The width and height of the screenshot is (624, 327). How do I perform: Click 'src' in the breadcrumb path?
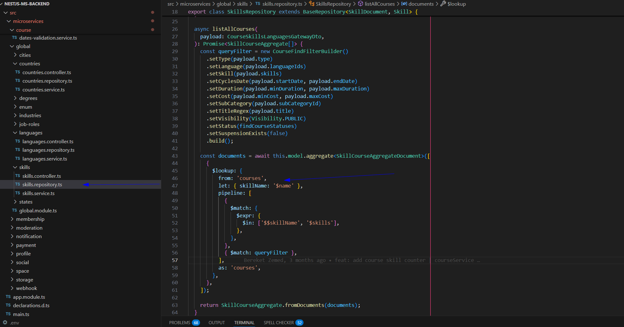tap(171, 4)
